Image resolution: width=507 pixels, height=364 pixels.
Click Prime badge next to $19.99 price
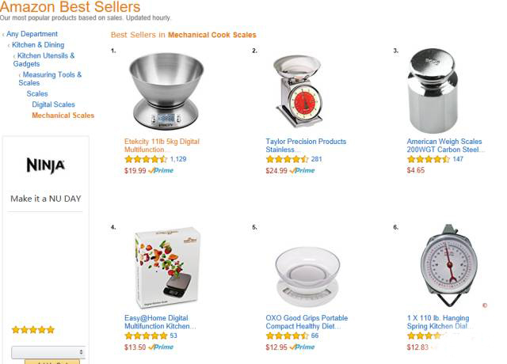pos(161,170)
